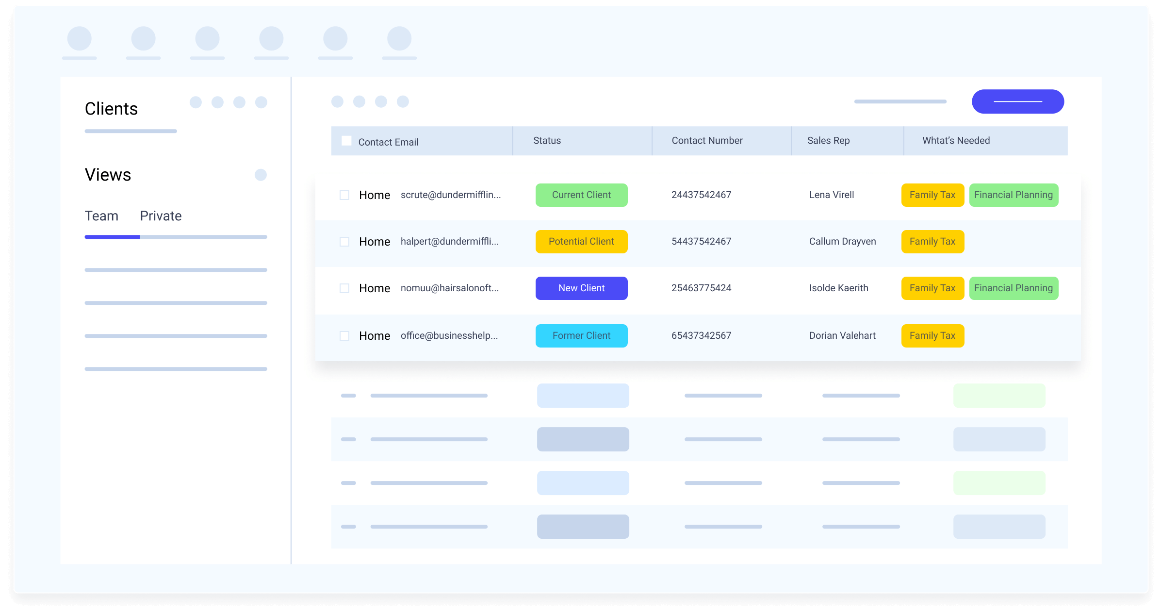Click the fourth dot icon above the table header
The image size is (1161, 614).
(x=403, y=101)
